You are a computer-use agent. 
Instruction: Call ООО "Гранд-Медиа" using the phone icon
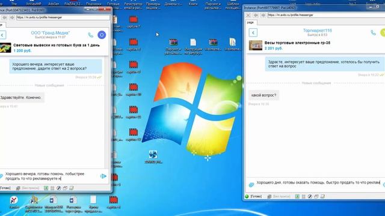click(91, 35)
